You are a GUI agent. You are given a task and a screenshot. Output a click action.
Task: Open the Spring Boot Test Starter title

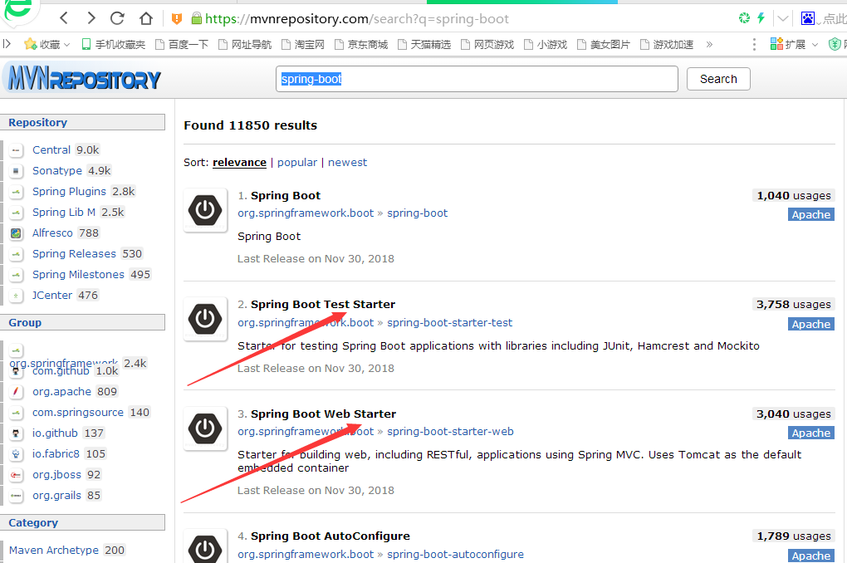click(x=322, y=305)
